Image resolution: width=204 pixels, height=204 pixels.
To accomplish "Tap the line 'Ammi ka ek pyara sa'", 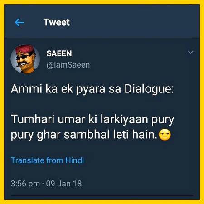I will click(x=66, y=89).
